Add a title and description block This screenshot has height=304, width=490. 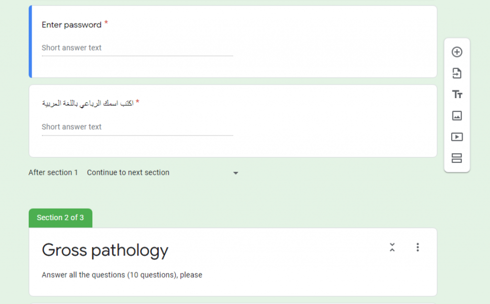coord(457,94)
